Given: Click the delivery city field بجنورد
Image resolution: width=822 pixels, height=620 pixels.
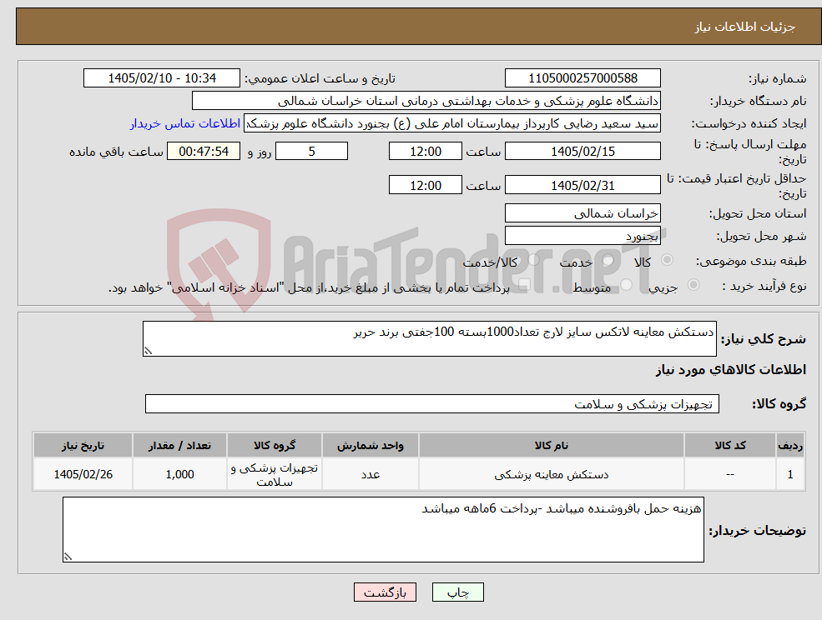Looking at the screenshot, I should (582, 236).
